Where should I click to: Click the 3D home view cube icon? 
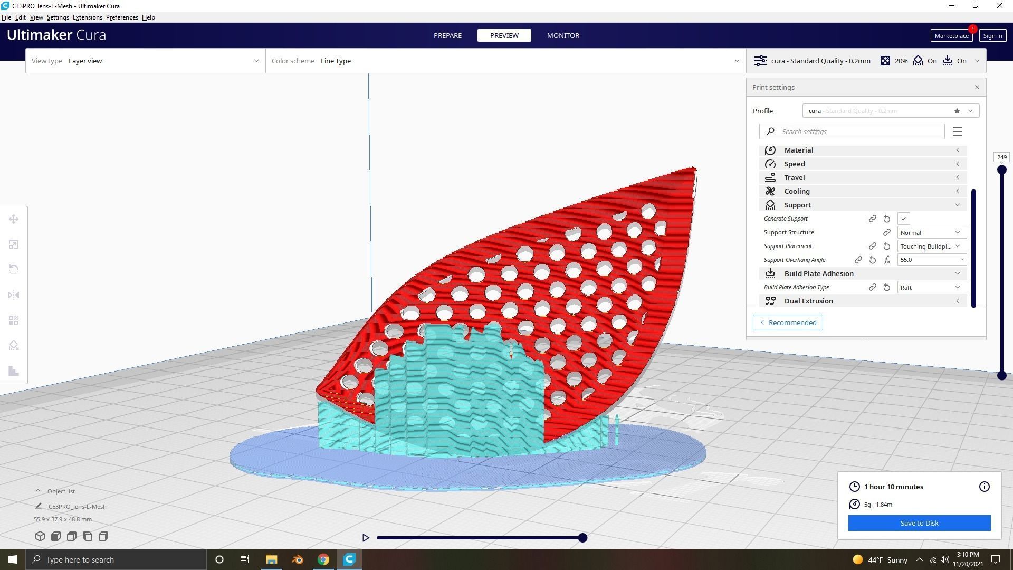40,536
